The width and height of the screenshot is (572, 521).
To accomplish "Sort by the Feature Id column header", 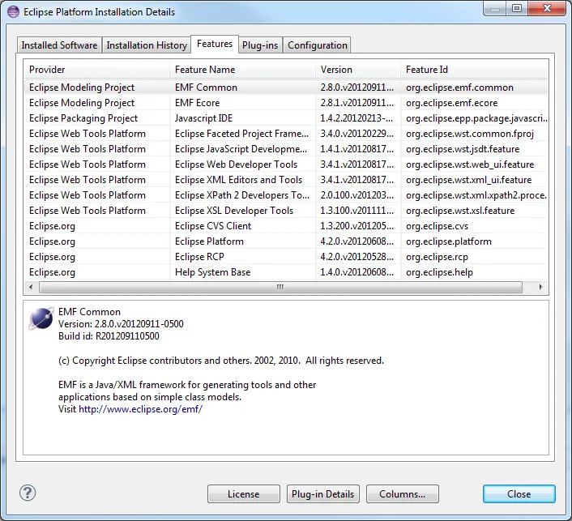I will point(475,70).
